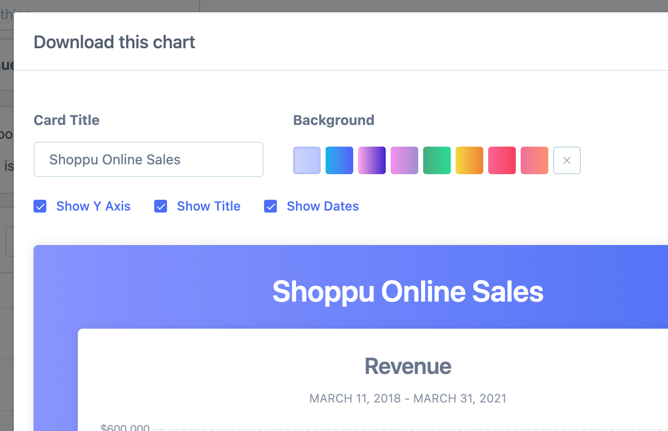Image resolution: width=668 pixels, height=431 pixels.
Task: Choose the orange background swatch
Action: (469, 160)
